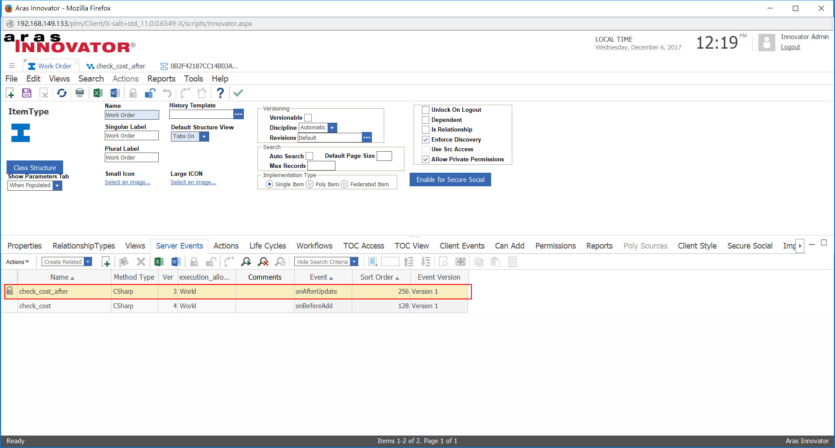
Task: Expand the relationships Actions menu
Action: coord(18,262)
